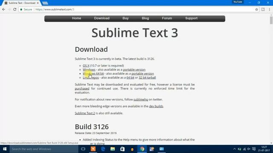
Task: Open the Forum from the navigation bar
Action: click(x=167, y=18)
